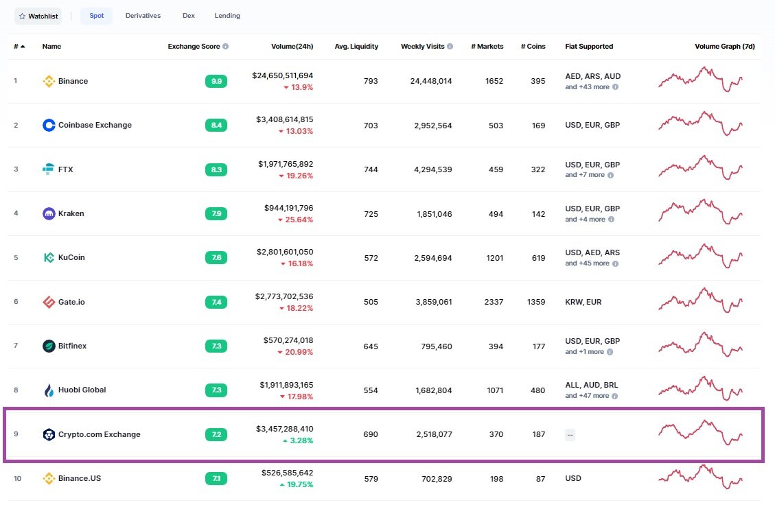
Task: Click info icon beside Kraken's +4 more
Action: [611, 220]
